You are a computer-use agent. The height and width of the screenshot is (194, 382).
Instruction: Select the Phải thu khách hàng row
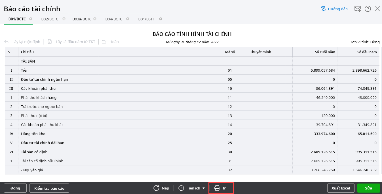tap(192, 97)
